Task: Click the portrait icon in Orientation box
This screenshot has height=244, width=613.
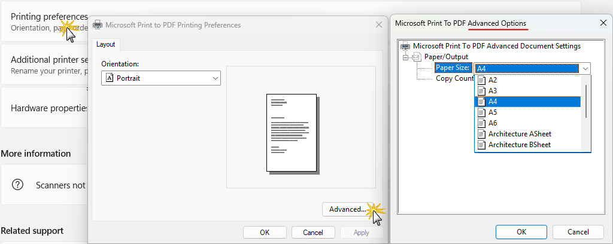Action: click(109, 78)
